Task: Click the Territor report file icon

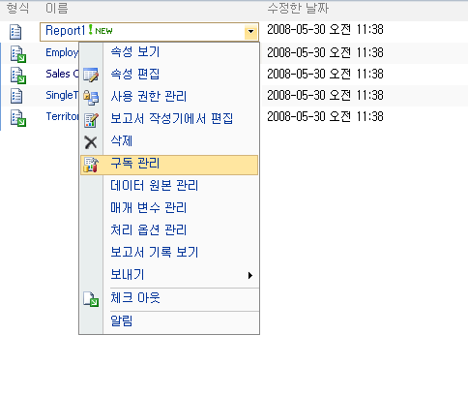Action: coord(18,118)
